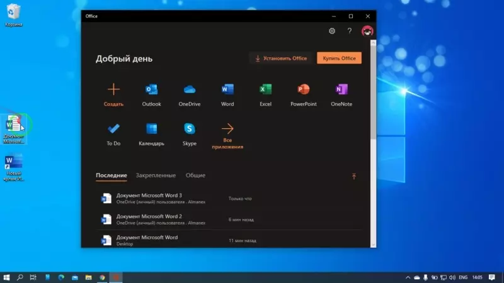504x283 pixels.
Task: Switch to the Общие tab
Action: point(195,175)
